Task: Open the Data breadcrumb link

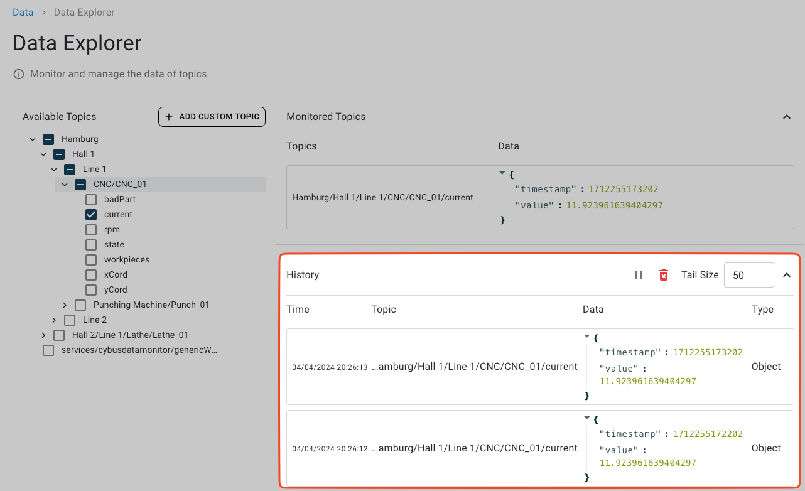Action: 23,12
